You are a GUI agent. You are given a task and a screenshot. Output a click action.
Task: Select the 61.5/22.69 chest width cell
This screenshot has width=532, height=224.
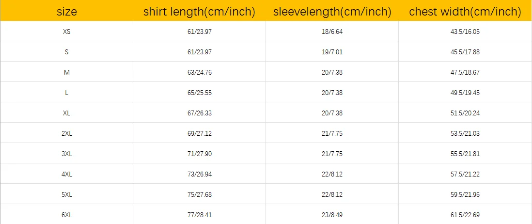tap(465, 215)
